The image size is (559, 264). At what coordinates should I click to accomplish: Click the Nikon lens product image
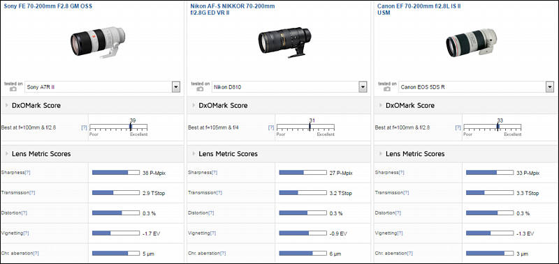pos(285,42)
